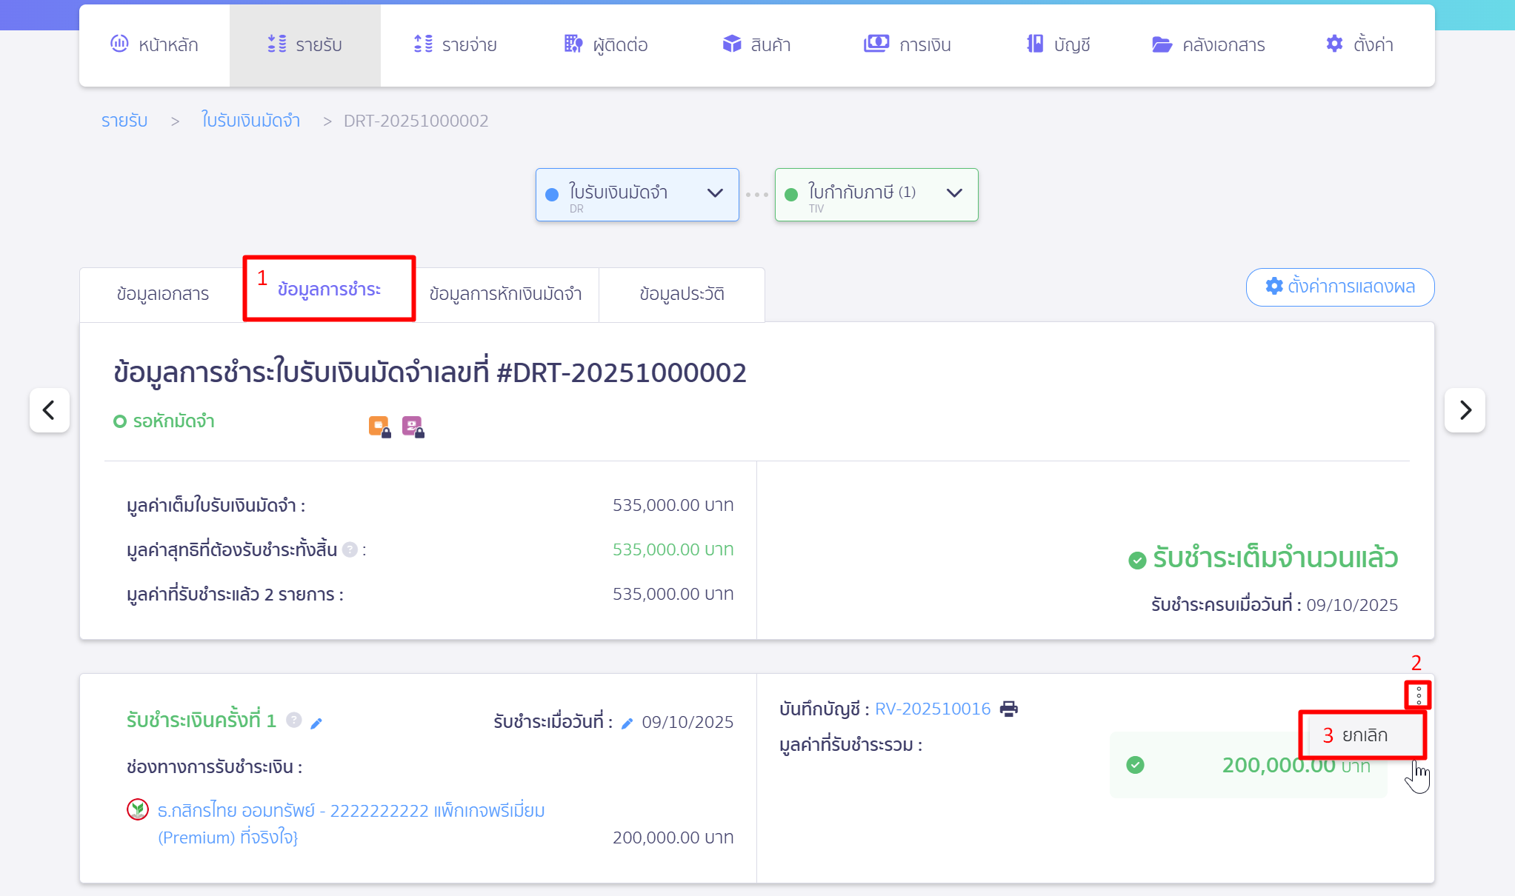Click the purple locked payment status badge
The height and width of the screenshot is (896, 1515).
413,425
